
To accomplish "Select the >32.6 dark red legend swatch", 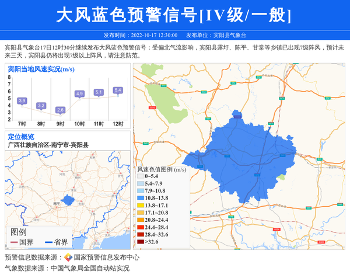I will click(141, 241).
